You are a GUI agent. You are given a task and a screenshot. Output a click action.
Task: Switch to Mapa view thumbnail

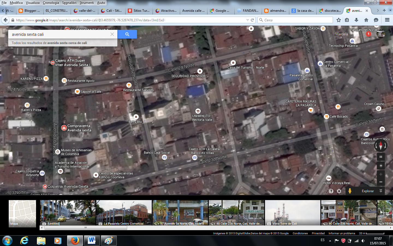click(22, 213)
